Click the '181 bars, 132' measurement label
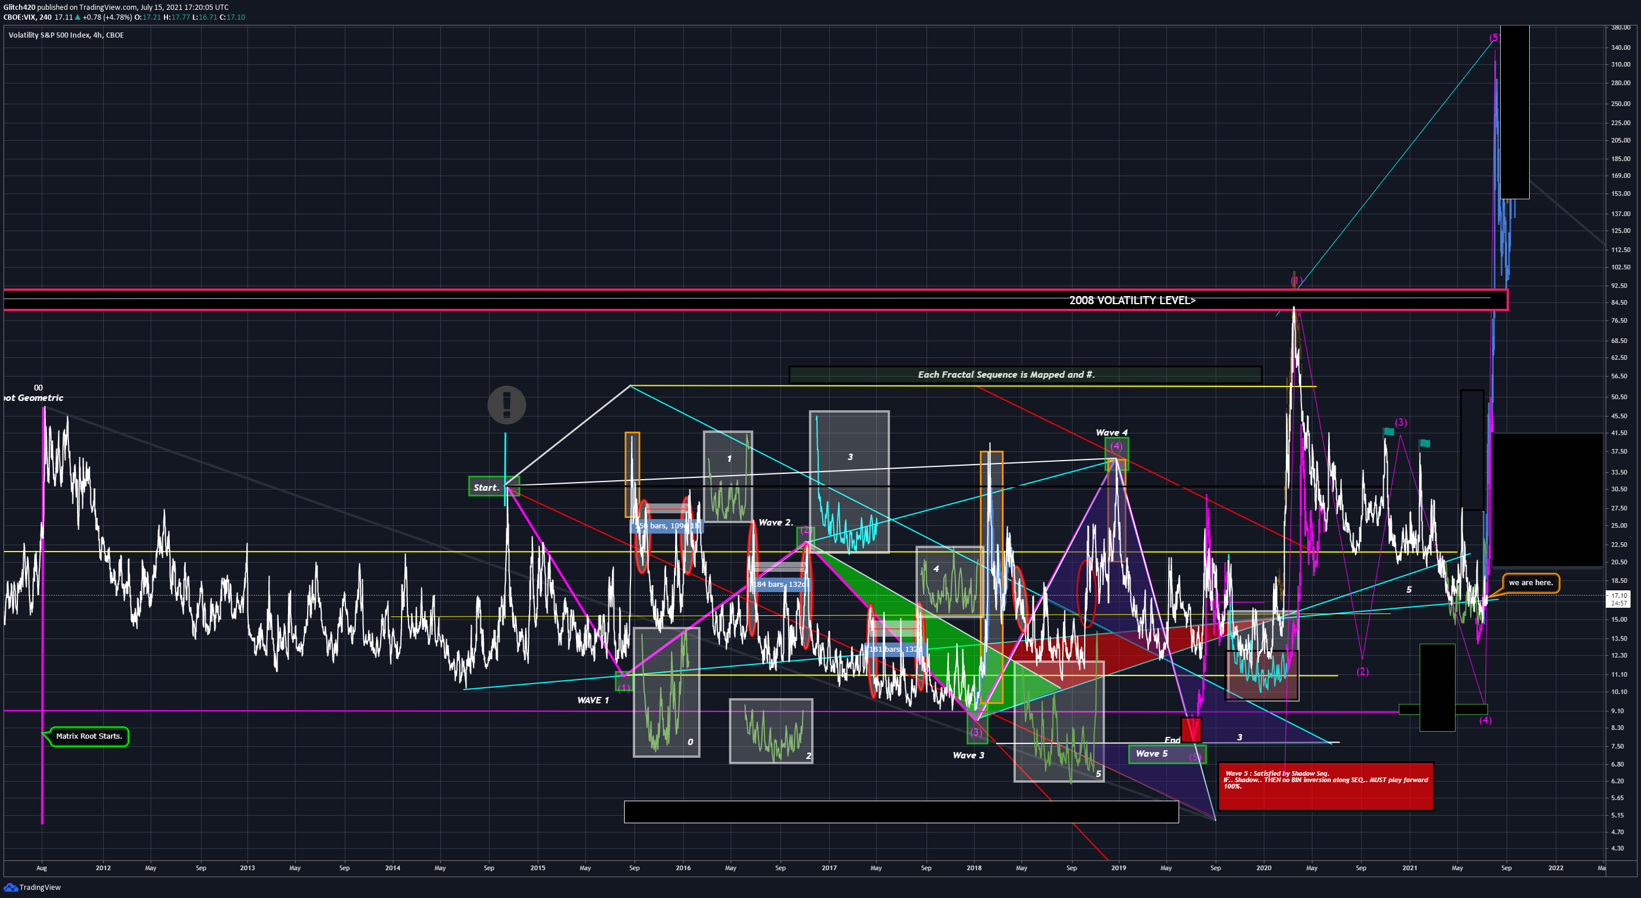Image resolution: width=1641 pixels, height=898 pixels. pos(895,649)
